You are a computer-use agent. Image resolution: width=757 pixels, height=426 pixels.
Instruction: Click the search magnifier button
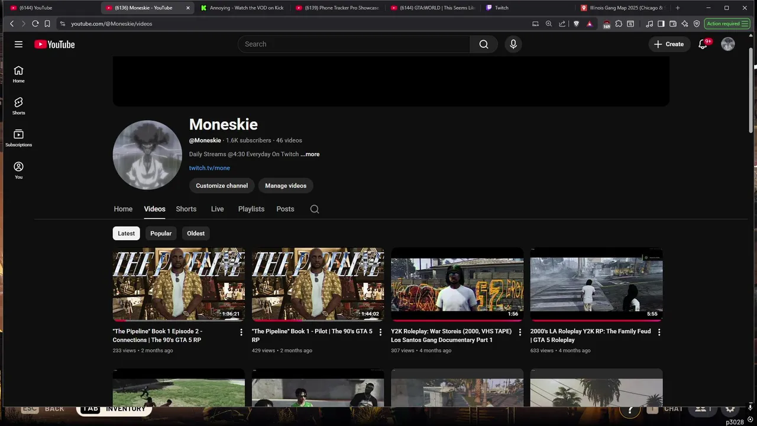click(x=484, y=44)
